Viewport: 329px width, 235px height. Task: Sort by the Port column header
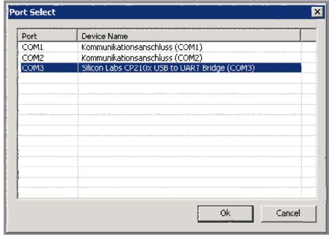point(48,36)
